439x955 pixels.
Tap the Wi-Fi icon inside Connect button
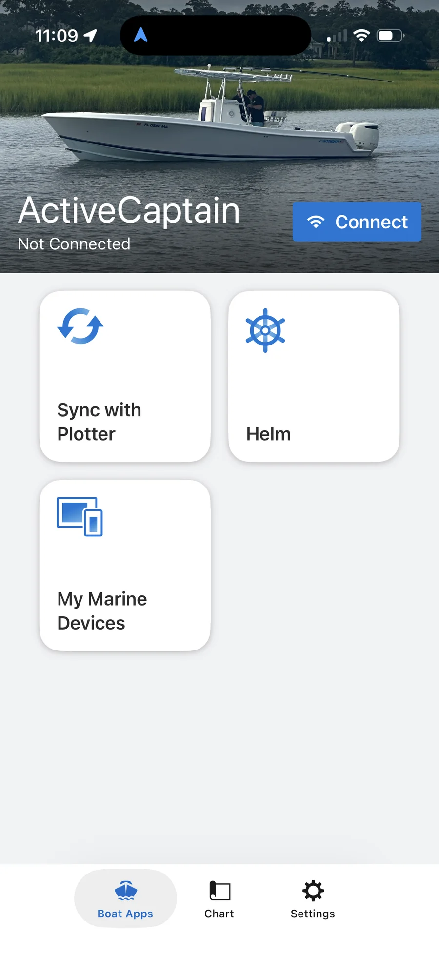pos(316,222)
